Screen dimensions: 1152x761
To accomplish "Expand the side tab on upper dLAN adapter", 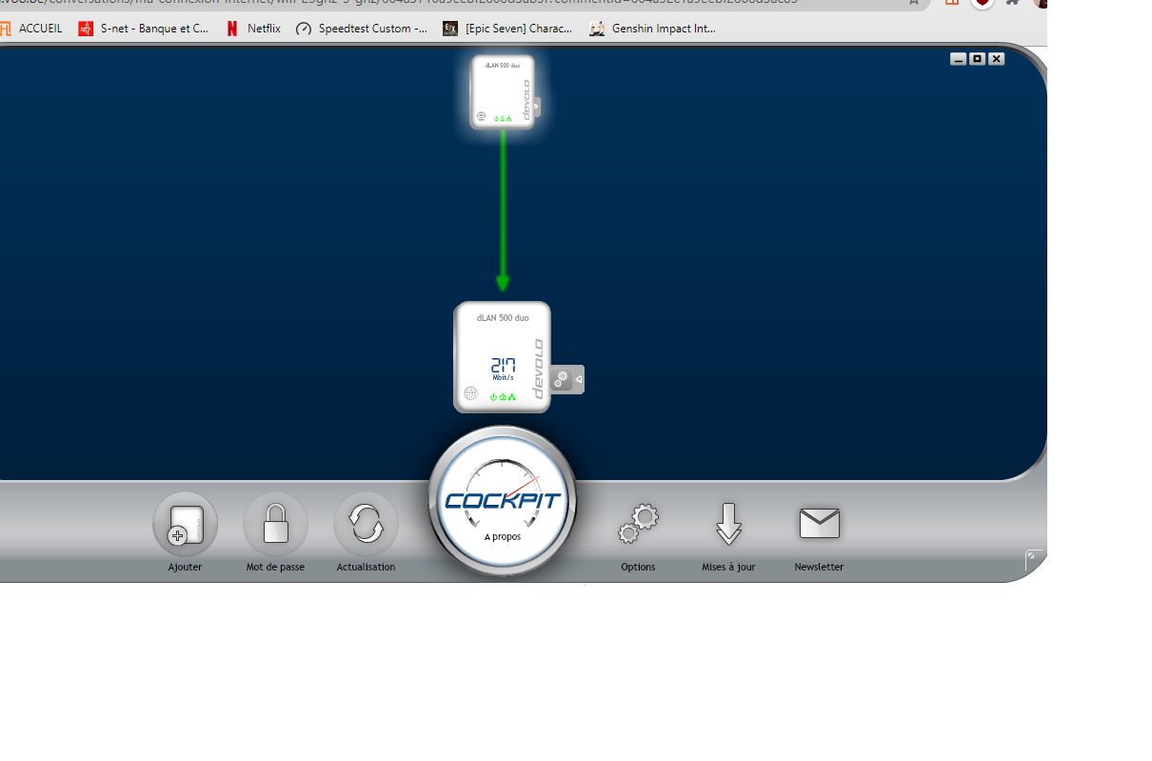I will point(536,108).
